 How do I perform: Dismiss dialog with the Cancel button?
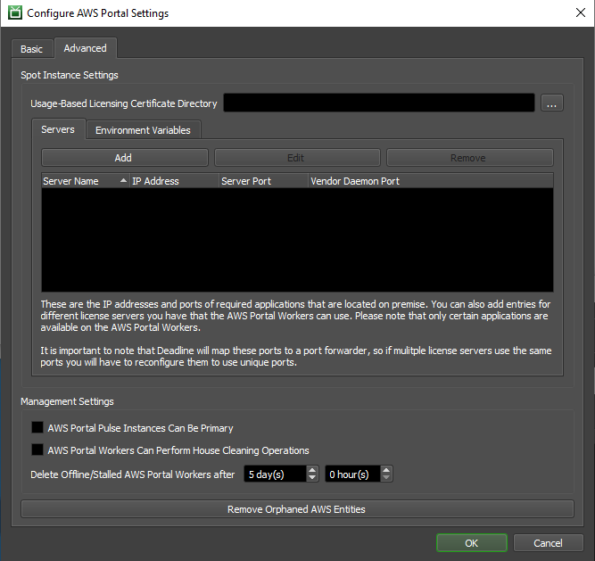548,543
